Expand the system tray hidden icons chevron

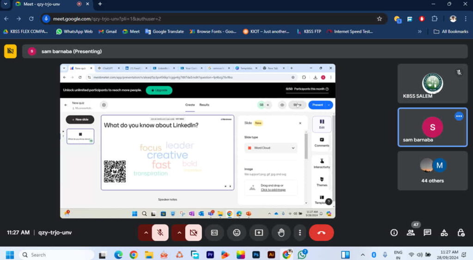363,254
